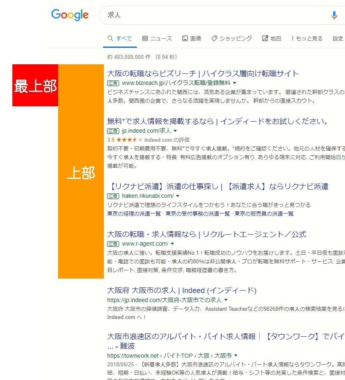Select the すべて tab
The height and width of the screenshot is (380, 345).
pos(120,38)
